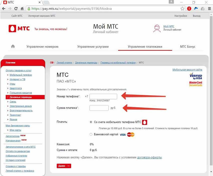The height and width of the screenshot is (176, 213).
Task: Open Оплата товаров и услуг link
Action: (x=19, y=71)
